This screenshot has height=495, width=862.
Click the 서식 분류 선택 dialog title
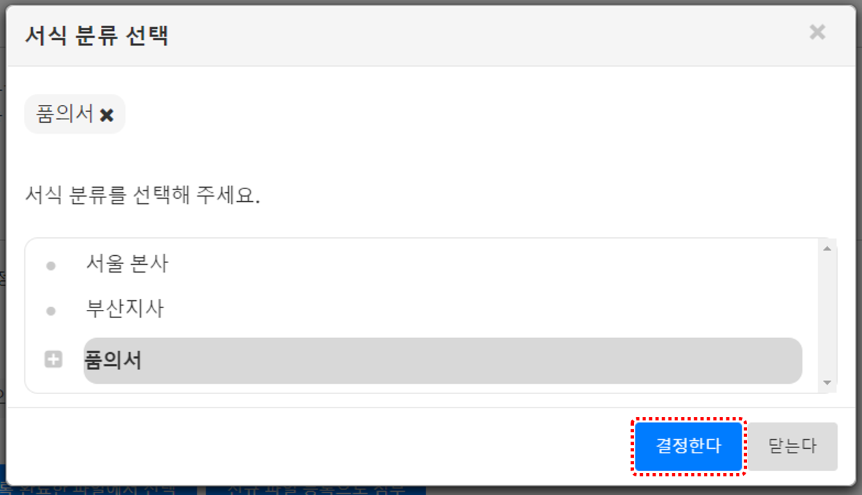pos(96,35)
